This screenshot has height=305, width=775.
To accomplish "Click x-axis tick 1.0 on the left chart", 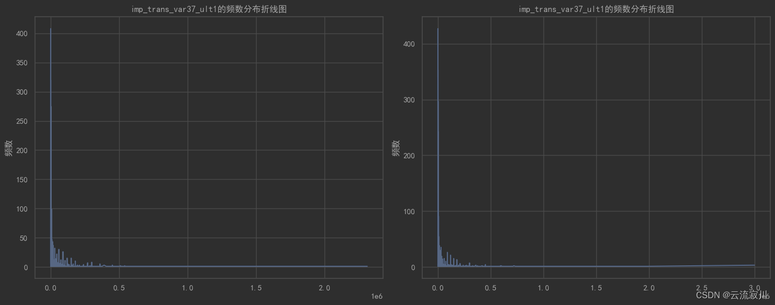I will pos(188,288).
